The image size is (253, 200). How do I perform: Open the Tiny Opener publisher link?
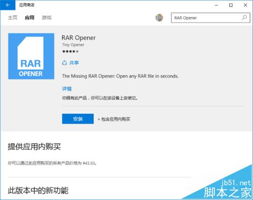[73, 45]
